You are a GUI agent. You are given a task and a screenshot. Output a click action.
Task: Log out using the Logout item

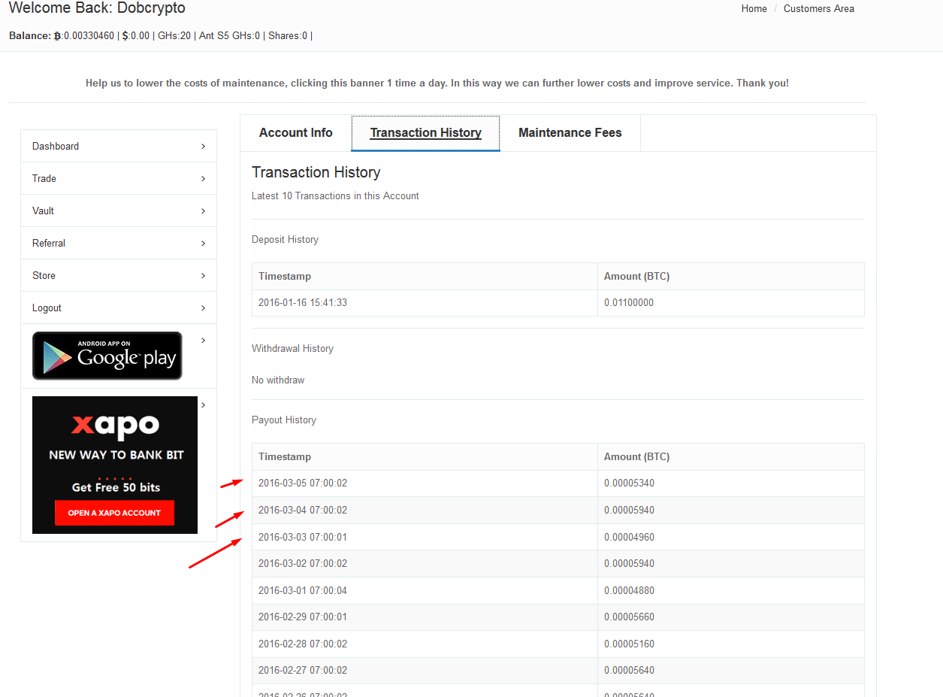pyautogui.click(x=47, y=308)
